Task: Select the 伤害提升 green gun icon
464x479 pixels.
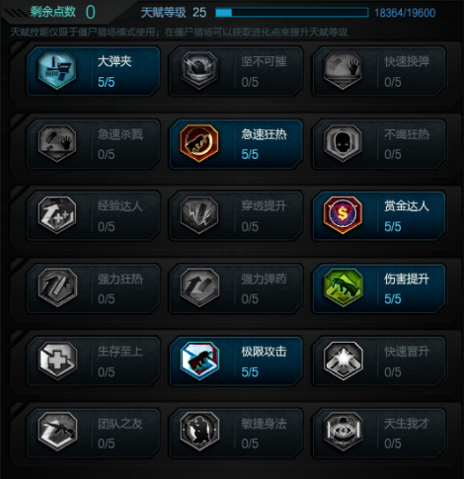Action: 343,287
